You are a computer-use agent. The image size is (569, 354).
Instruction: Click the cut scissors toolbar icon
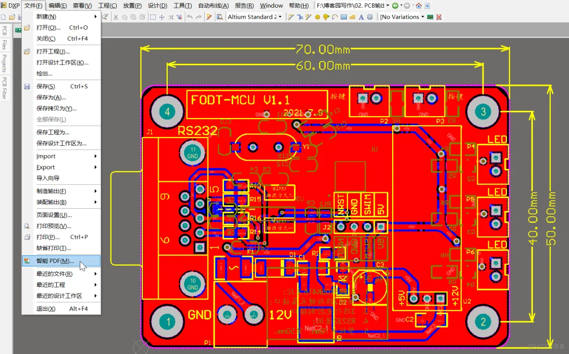pyautogui.click(x=116, y=17)
